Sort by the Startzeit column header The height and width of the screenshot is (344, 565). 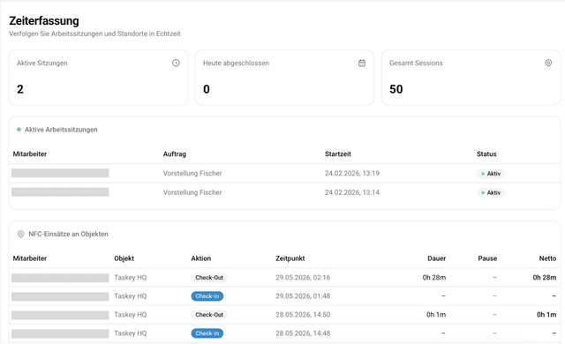click(x=338, y=154)
